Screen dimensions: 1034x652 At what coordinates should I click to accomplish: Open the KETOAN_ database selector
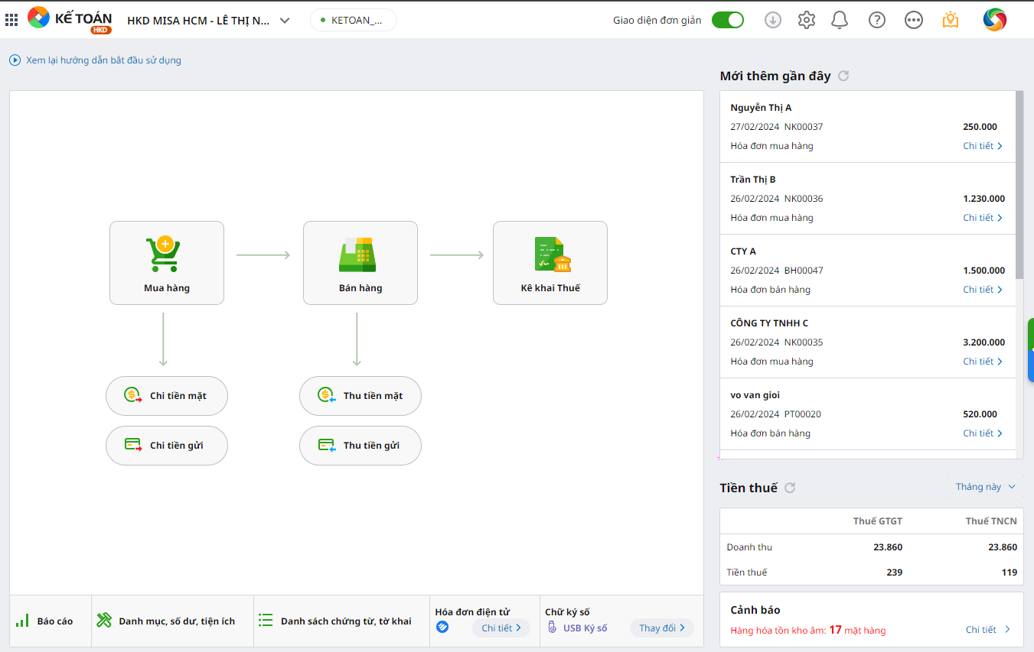(354, 21)
